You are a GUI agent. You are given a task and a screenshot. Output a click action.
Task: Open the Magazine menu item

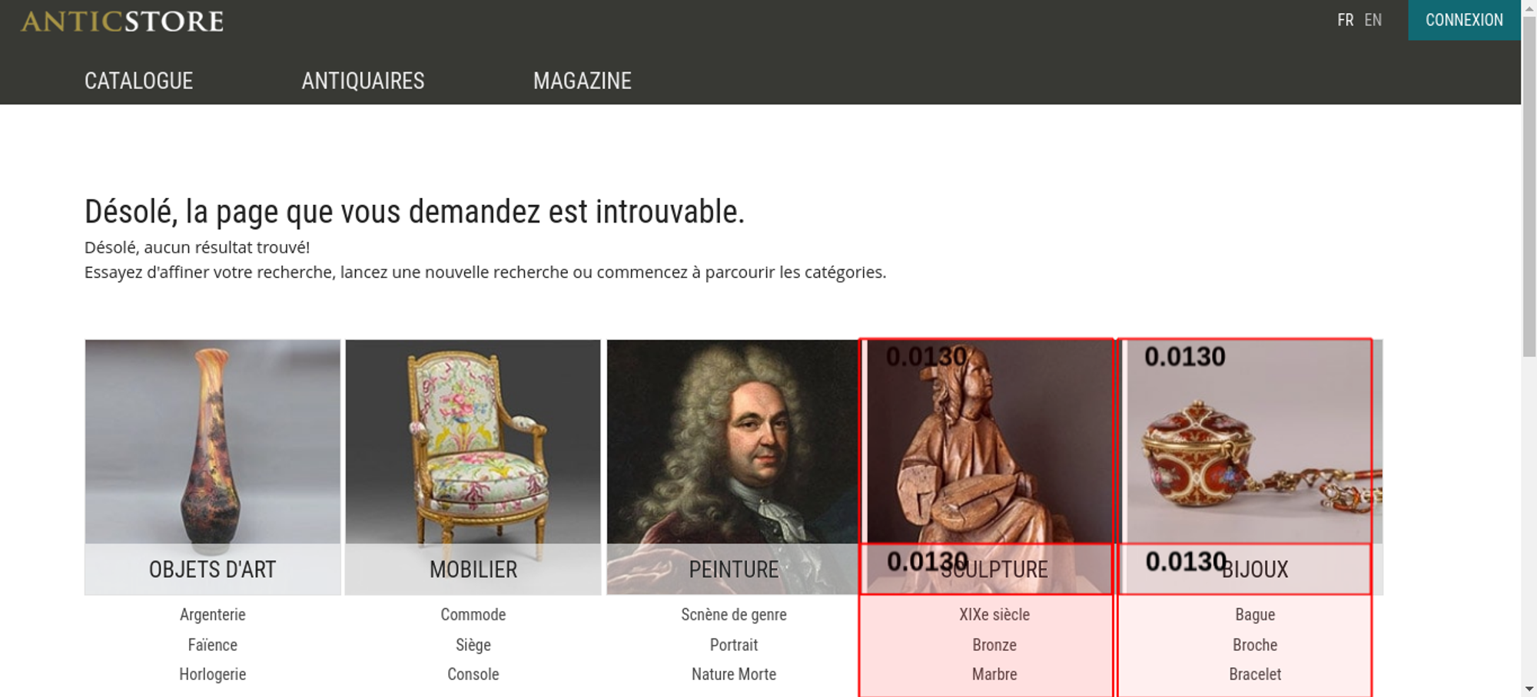tap(582, 81)
